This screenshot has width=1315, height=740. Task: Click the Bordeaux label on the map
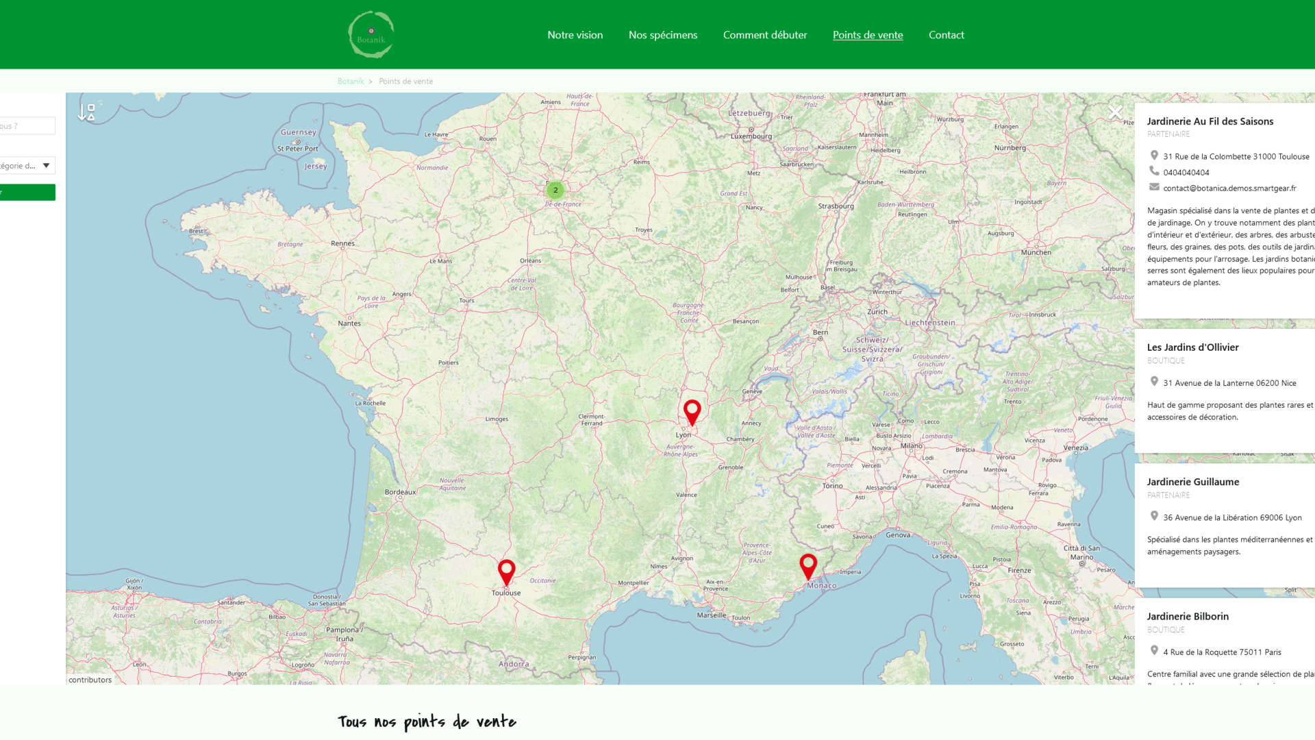[400, 492]
